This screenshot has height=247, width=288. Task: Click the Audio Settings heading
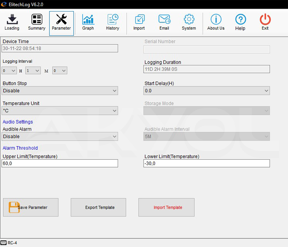point(18,122)
